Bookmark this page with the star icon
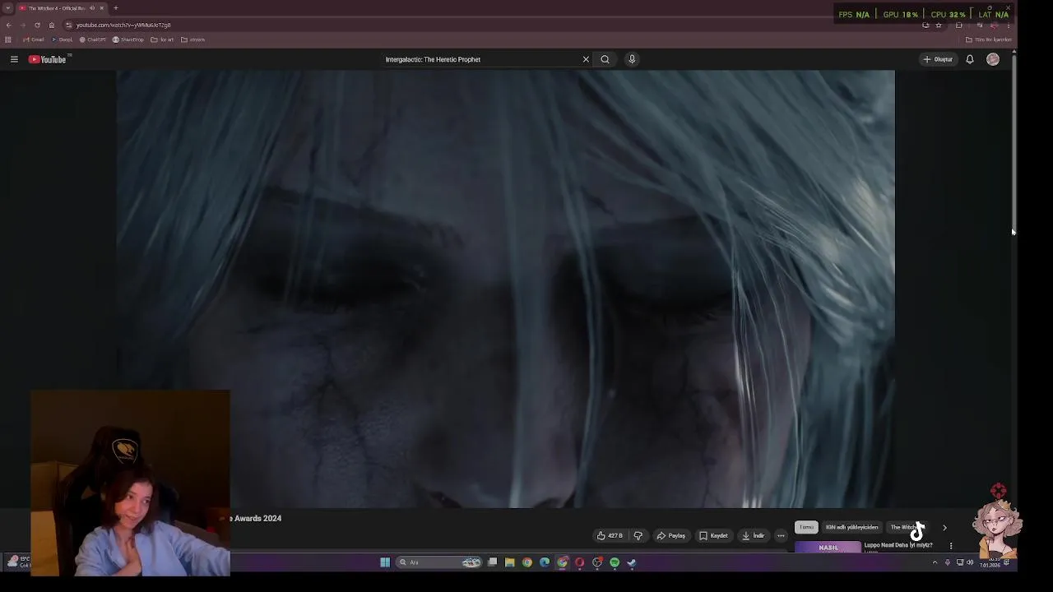The width and height of the screenshot is (1053, 592). click(x=939, y=25)
